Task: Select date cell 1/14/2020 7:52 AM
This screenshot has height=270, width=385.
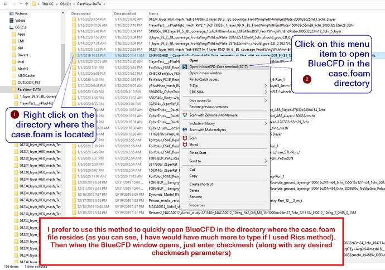Action: click(92, 37)
